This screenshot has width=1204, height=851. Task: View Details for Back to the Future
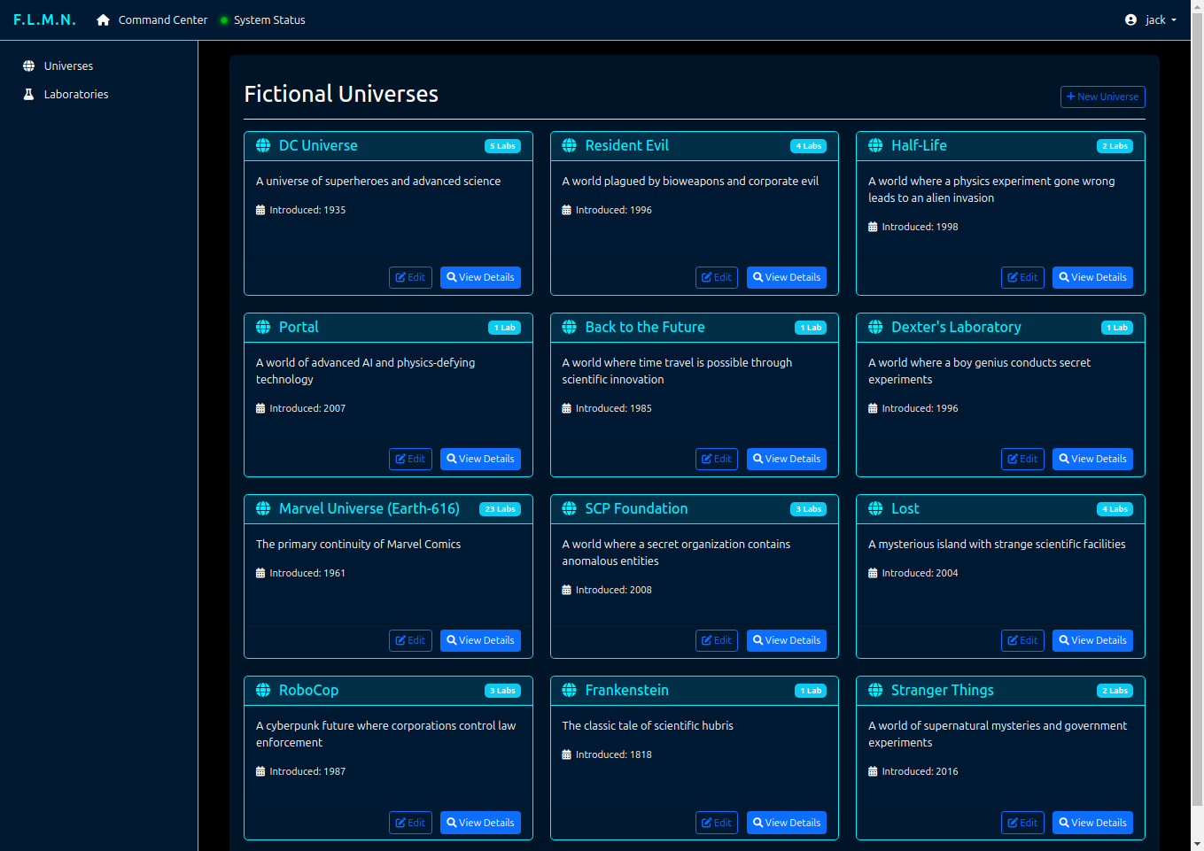tap(787, 459)
